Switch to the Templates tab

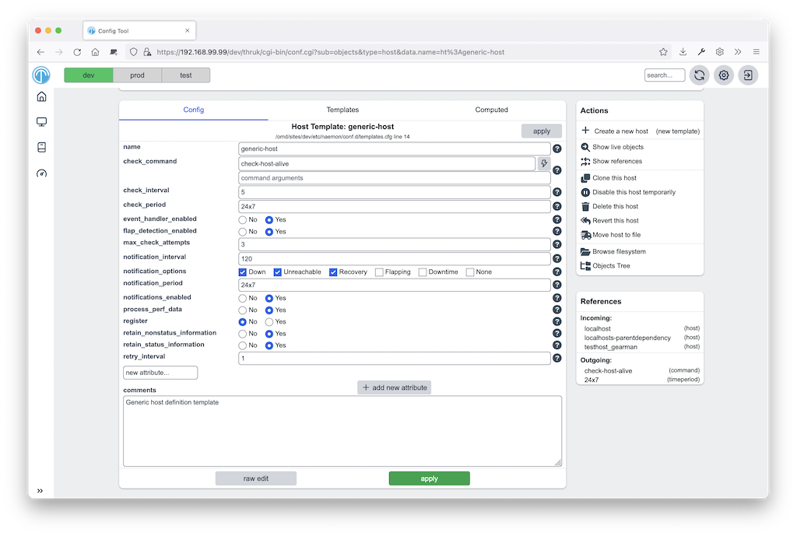tap(342, 110)
